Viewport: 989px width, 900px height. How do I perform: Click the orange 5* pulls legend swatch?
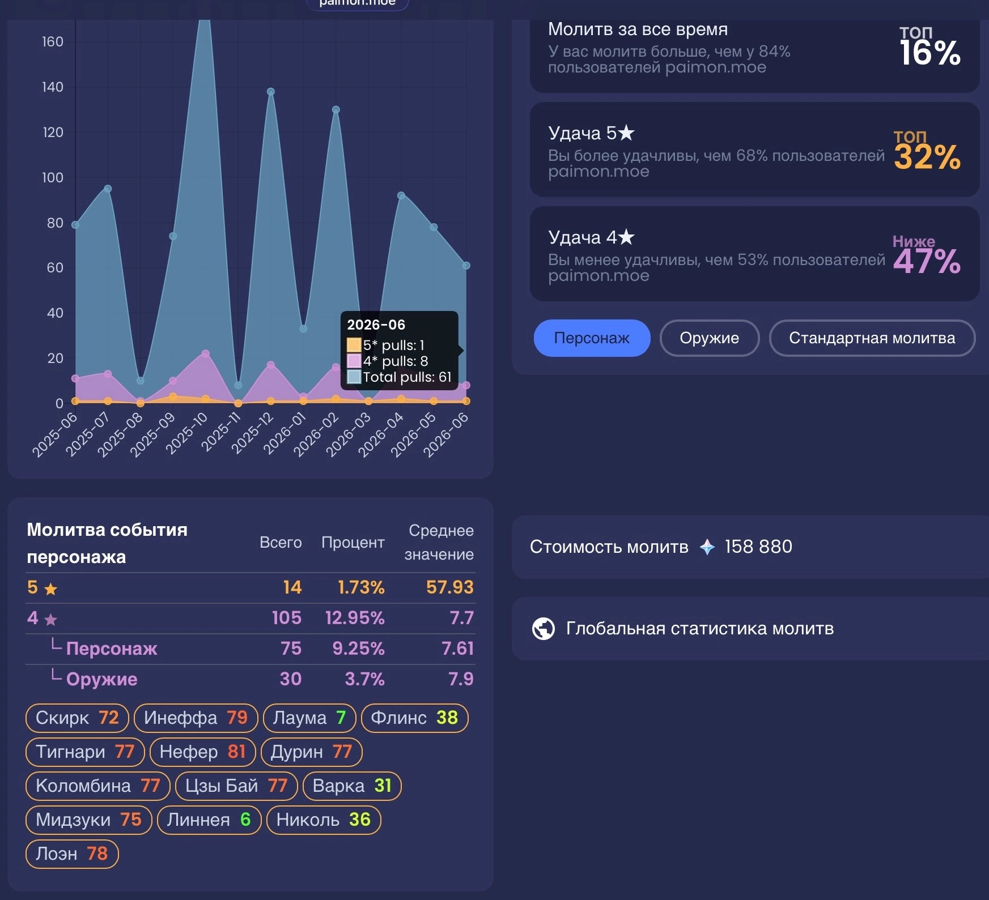354,345
